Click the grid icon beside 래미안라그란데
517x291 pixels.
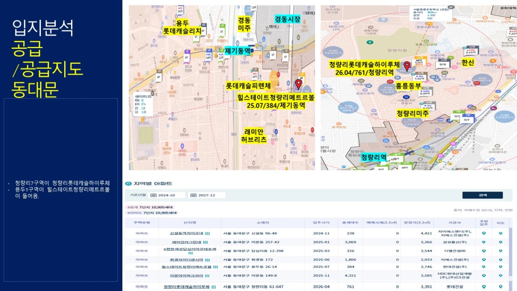coord(205,242)
